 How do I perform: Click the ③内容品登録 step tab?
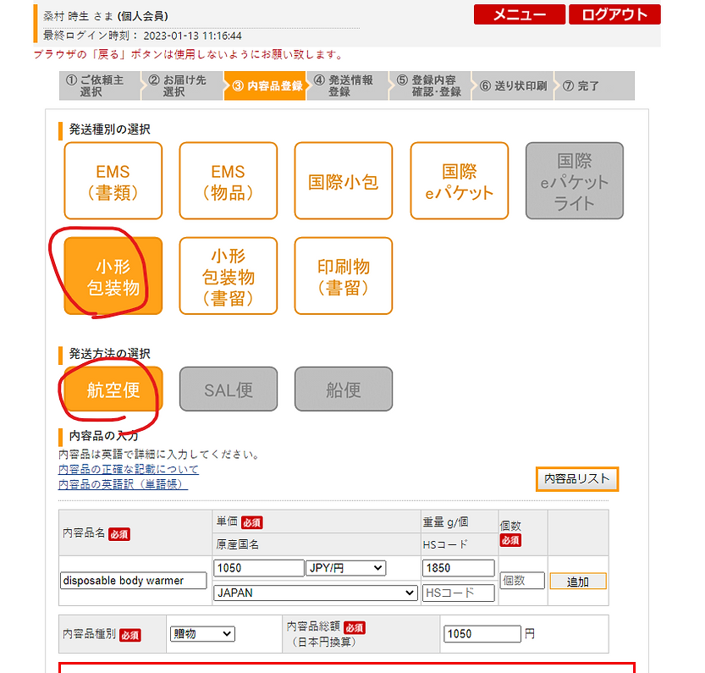pyautogui.click(x=266, y=86)
